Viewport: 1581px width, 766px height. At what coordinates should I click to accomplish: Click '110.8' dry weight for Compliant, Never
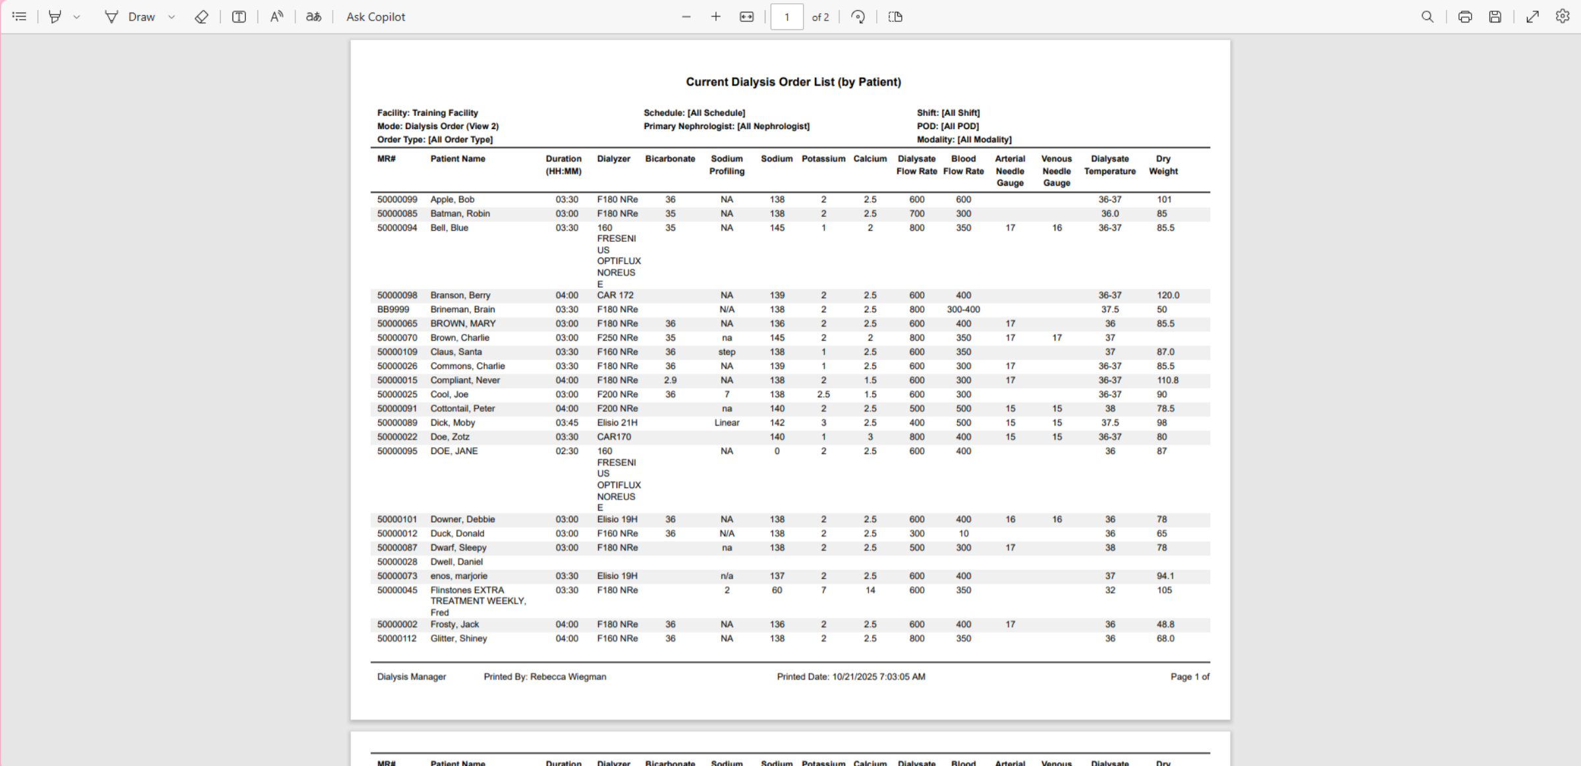[1167, 380]
